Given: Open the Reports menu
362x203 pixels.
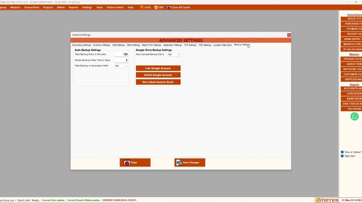Looking at the screenshot, I should coord(73,7).
